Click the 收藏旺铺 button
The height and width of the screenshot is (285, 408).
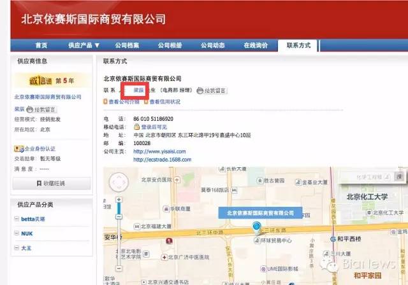(52, 183)
